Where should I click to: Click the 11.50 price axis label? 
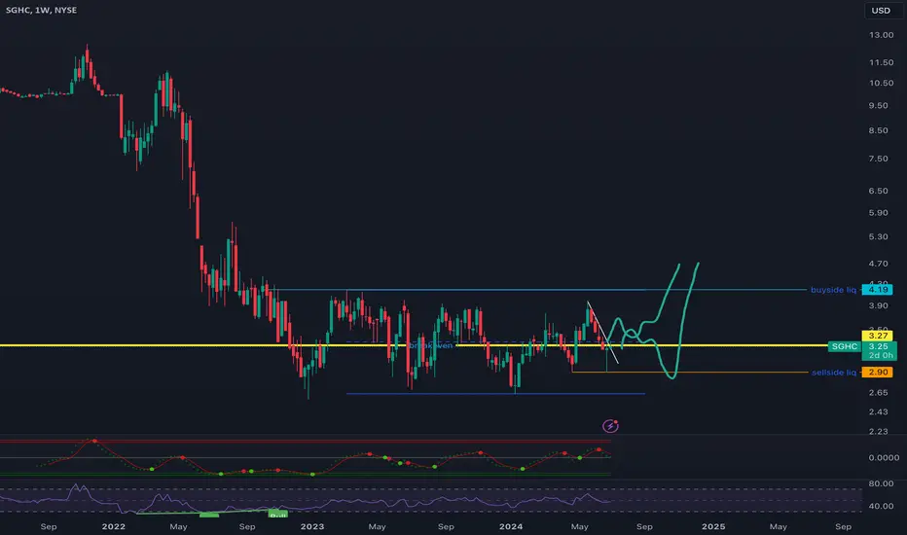coord(881,62)
